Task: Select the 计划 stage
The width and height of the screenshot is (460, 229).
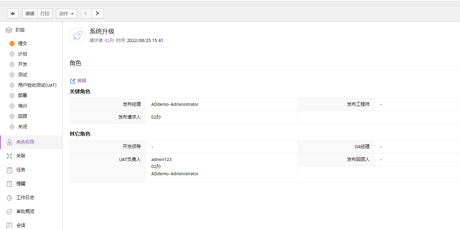Action: tap(22, 54)
